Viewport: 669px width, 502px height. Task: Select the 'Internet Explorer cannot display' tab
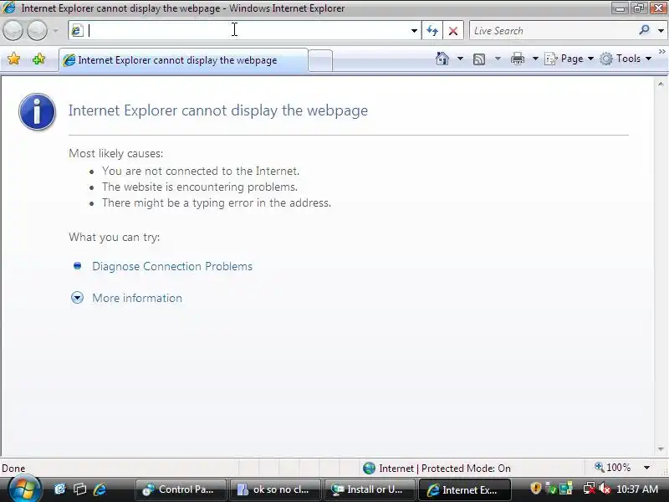pos(183,60)
